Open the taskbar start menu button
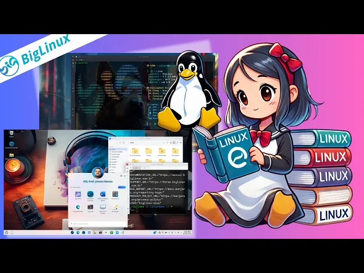The image size is (364, 273). click(x=6, y=233)
